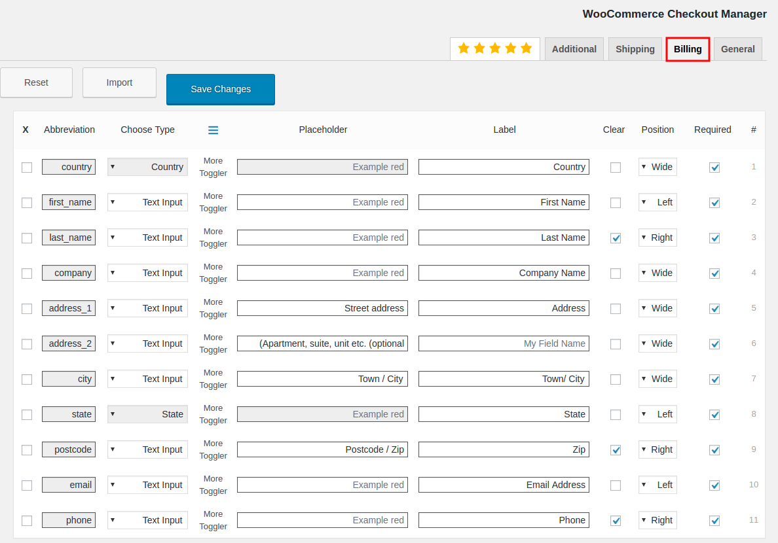The image size is (778, 543).
Task: Click the Zip label field
Action: pyautogui.click(x=504, y=449)
